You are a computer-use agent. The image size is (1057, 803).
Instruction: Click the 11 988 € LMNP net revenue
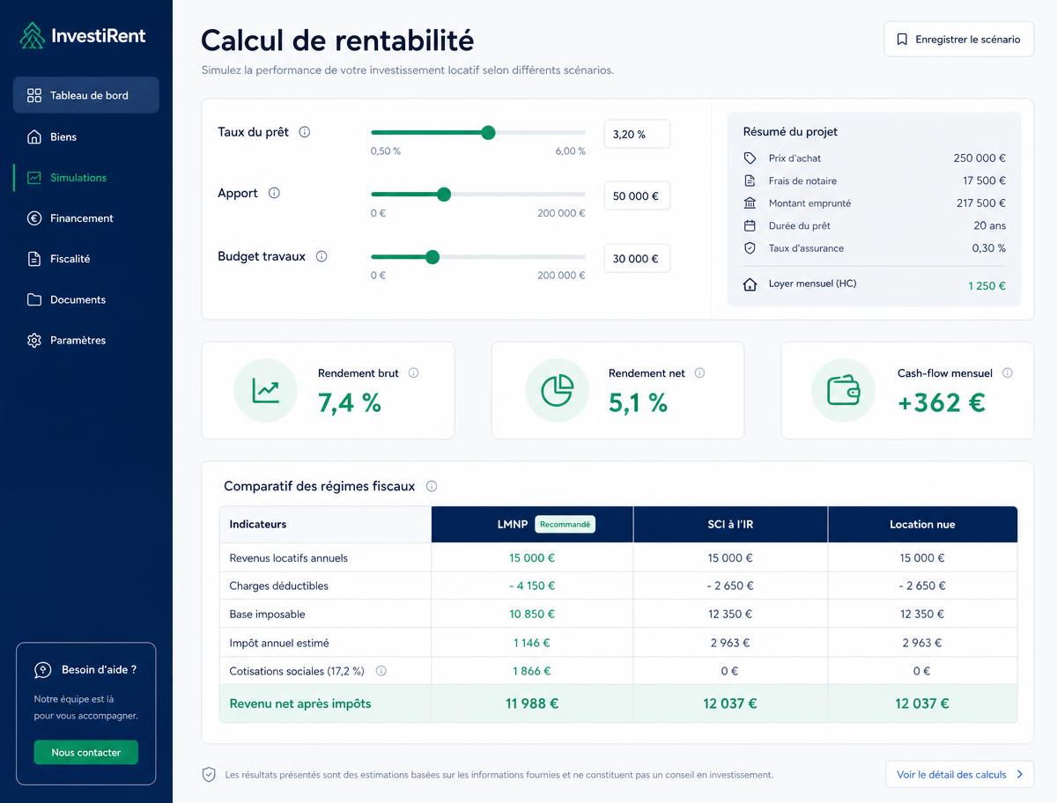click(x=532, y=704)
